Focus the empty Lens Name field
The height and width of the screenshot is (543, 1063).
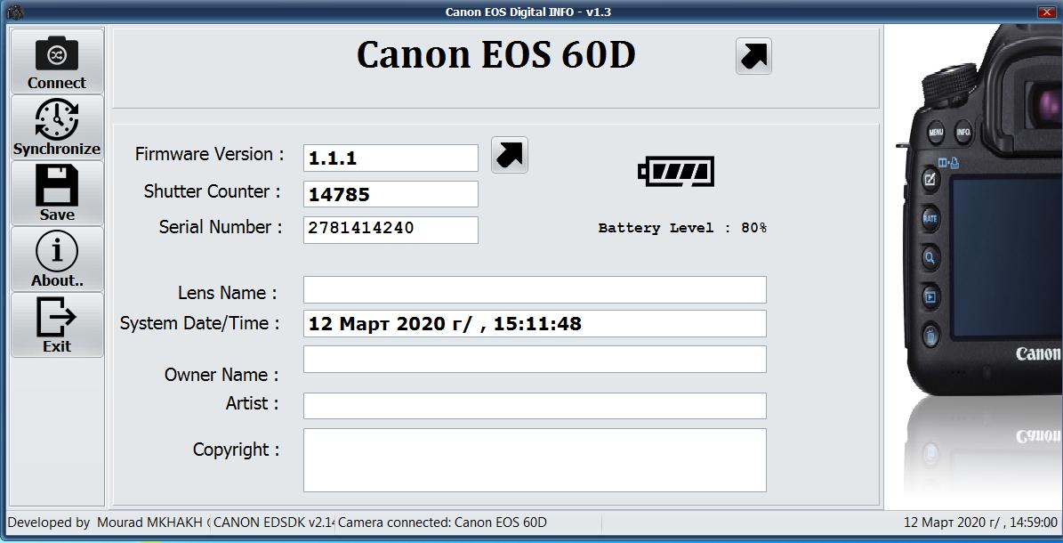tap(534, 290)
